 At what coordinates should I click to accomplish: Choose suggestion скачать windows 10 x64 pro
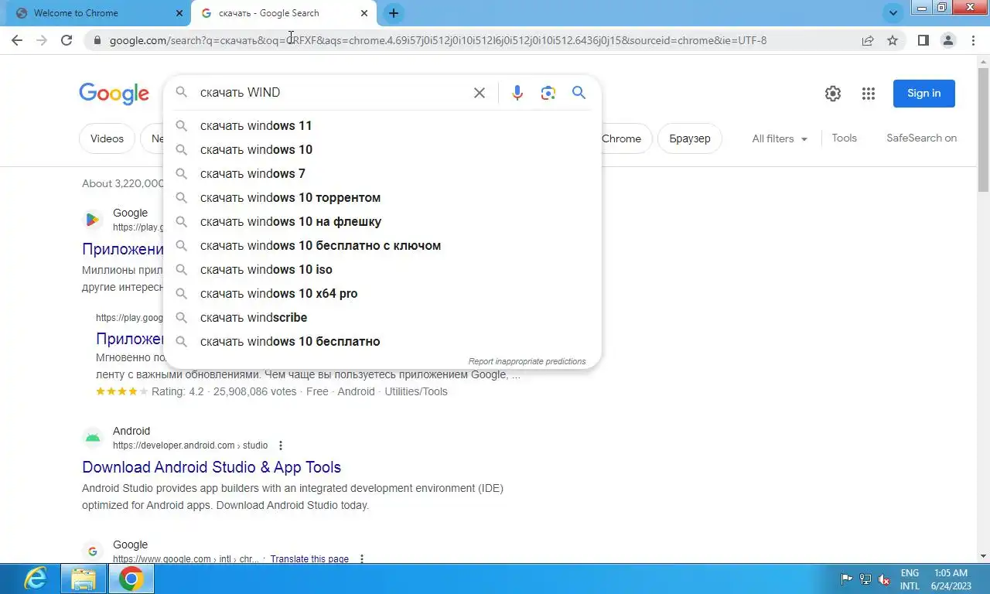(382, 293)
